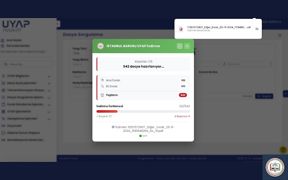This screenshot has width=288, height=180.
Task: Click the Ana Evrak count 132
Action: tap(183, 80)
